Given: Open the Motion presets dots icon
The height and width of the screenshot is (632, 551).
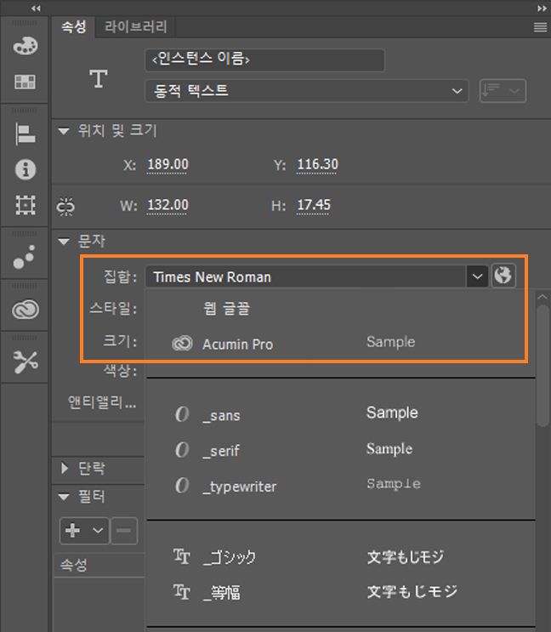Looking at the screenshot, I should 24,257.
